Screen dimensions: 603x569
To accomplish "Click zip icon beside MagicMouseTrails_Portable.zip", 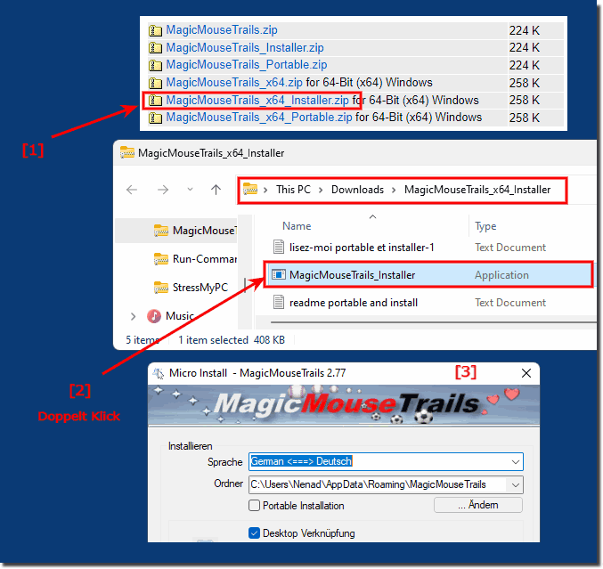I will tap(155, 65).
